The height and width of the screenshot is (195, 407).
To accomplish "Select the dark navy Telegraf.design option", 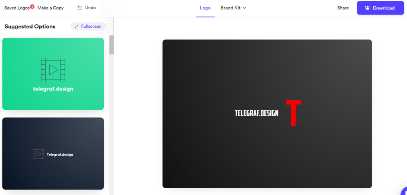I will 53,153.
